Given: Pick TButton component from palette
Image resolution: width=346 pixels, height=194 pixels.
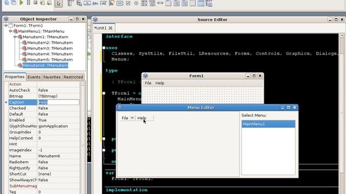Looking at the screenshot, I should tap(87, 3).
